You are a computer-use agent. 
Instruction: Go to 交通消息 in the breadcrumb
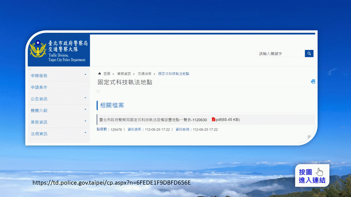pos(144,73)
